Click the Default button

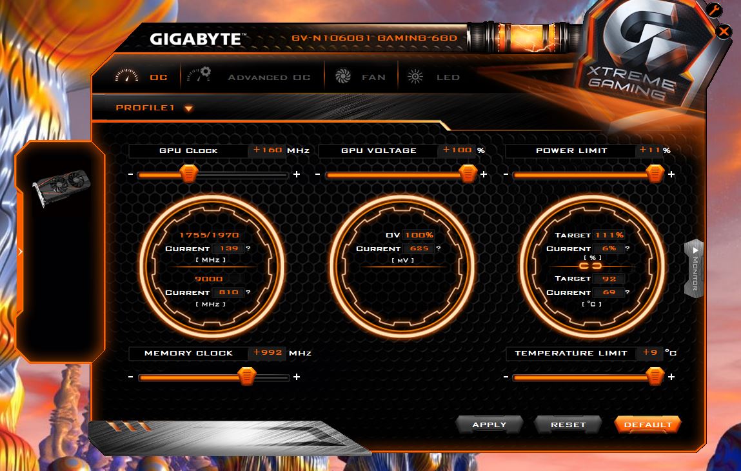click(x=647, y=425)
